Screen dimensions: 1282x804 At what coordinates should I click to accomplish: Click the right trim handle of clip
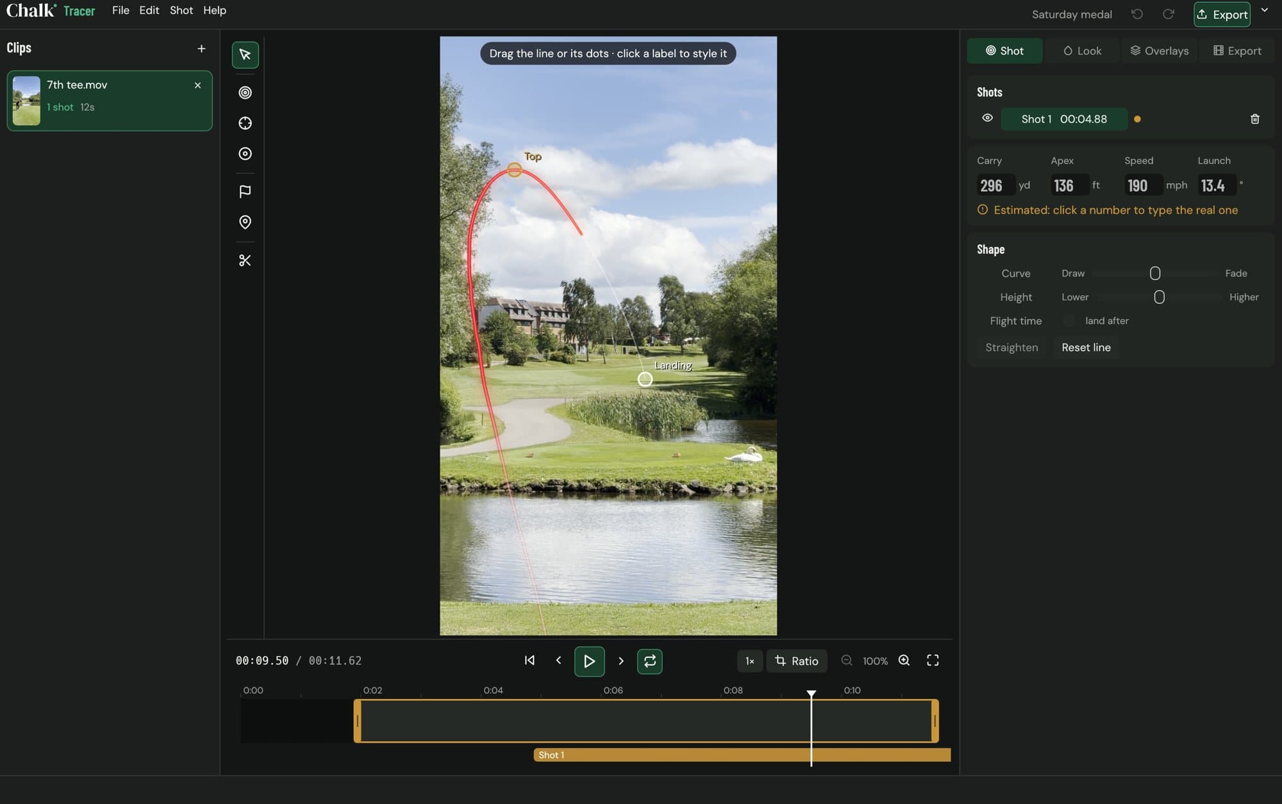click(935, 721)
